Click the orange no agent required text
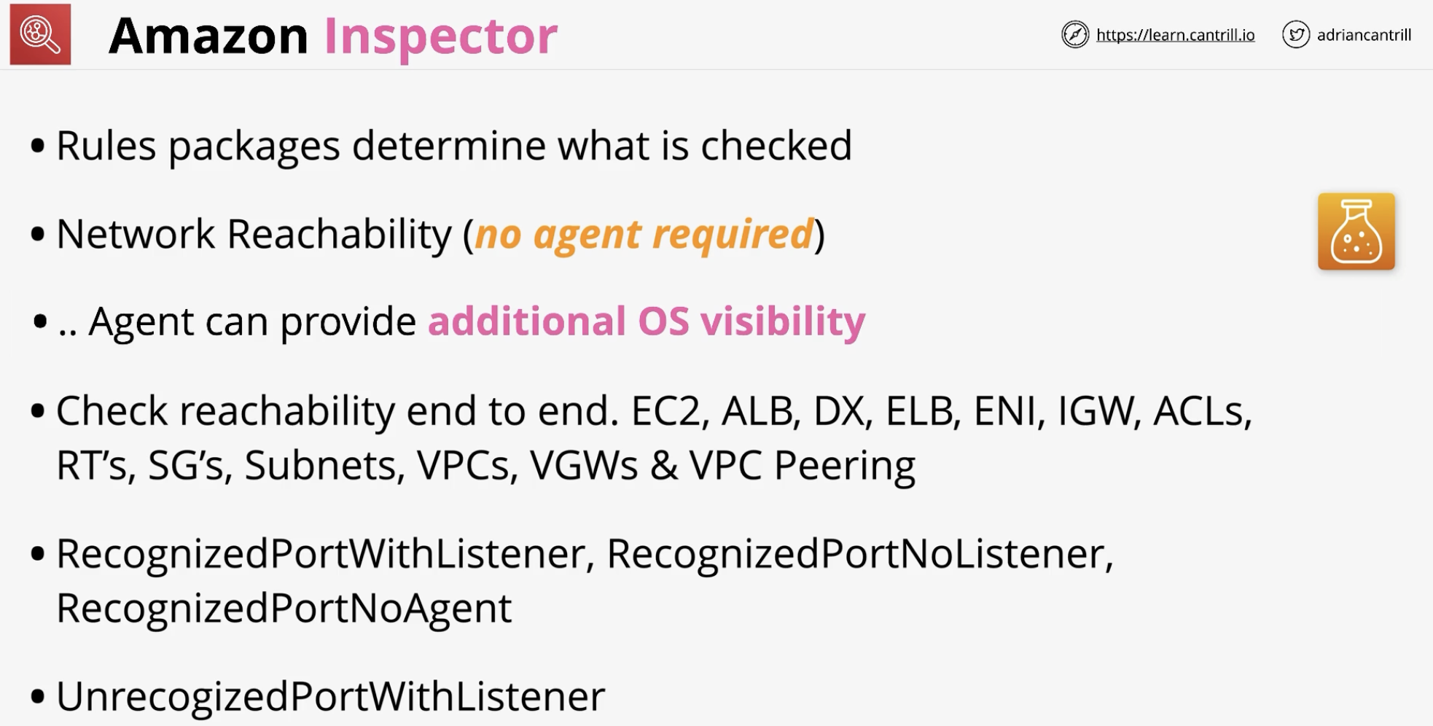 pyautogui.click(x=644, y=235)
